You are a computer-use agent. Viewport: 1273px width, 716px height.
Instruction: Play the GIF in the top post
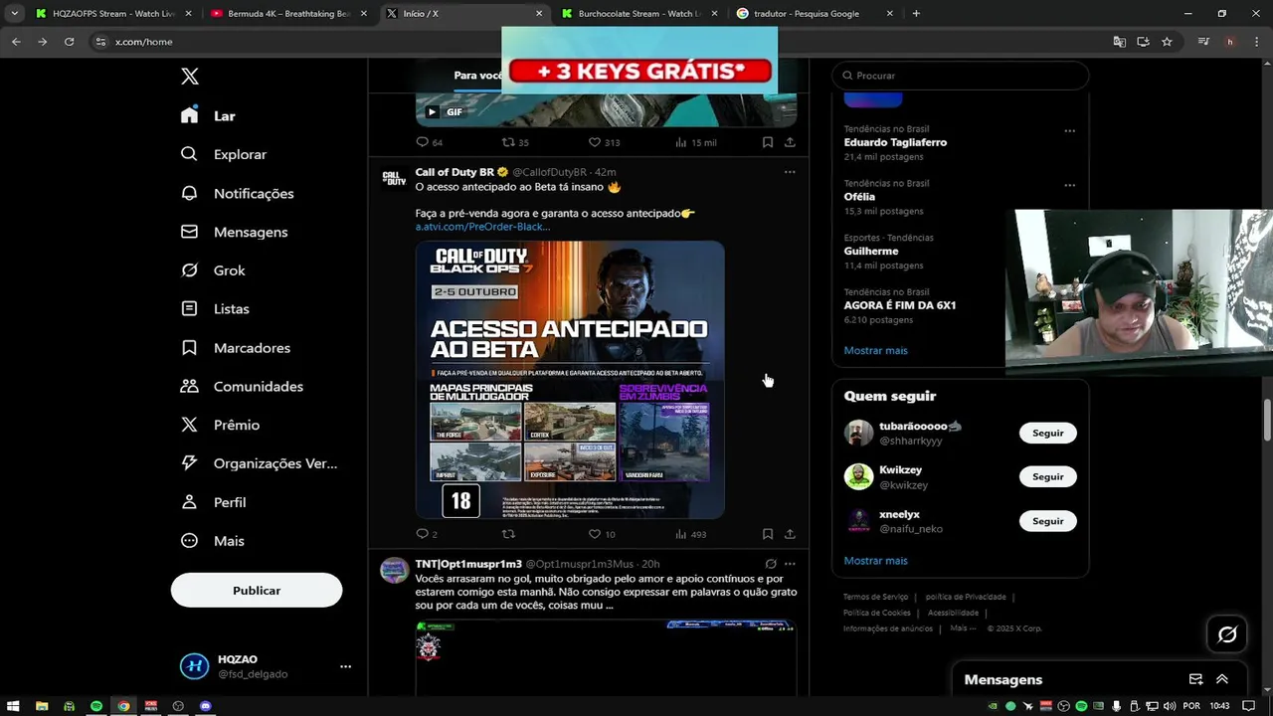click(432, 112)
